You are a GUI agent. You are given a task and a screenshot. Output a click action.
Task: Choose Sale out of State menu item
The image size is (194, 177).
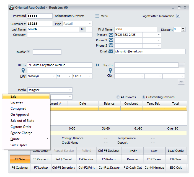pos(26,121)
